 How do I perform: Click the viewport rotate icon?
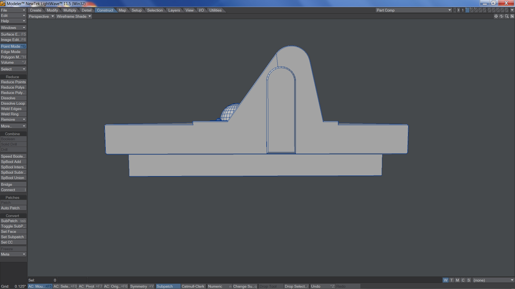click(x=501, y=16)
